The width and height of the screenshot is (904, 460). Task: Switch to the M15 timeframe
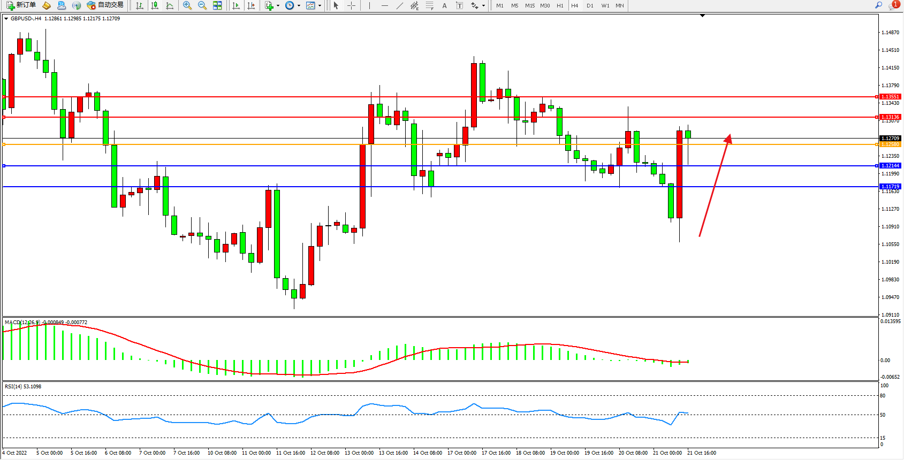(x=530, y=5)
